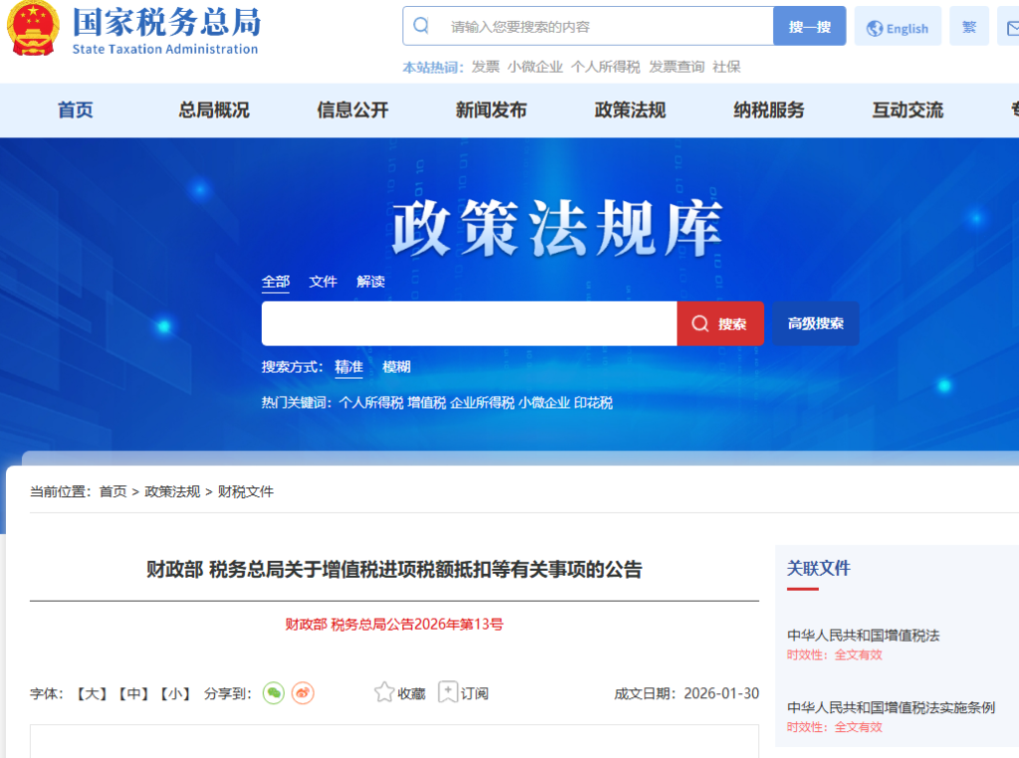Click the 增值税 hot keyword
1019x758 pixels.
point(426,403)
